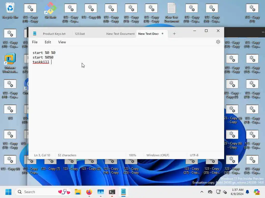
Task: Open the Terminal taskbar icon
Action: 112,192
